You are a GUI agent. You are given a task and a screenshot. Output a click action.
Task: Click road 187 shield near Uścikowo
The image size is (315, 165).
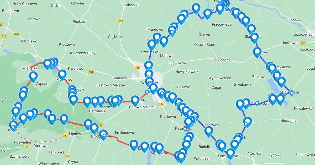click(302, 43)
